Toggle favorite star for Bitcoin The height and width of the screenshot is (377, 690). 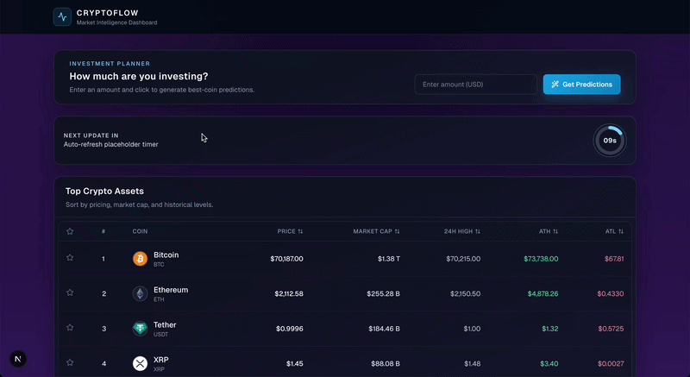[x=70, y=258]
